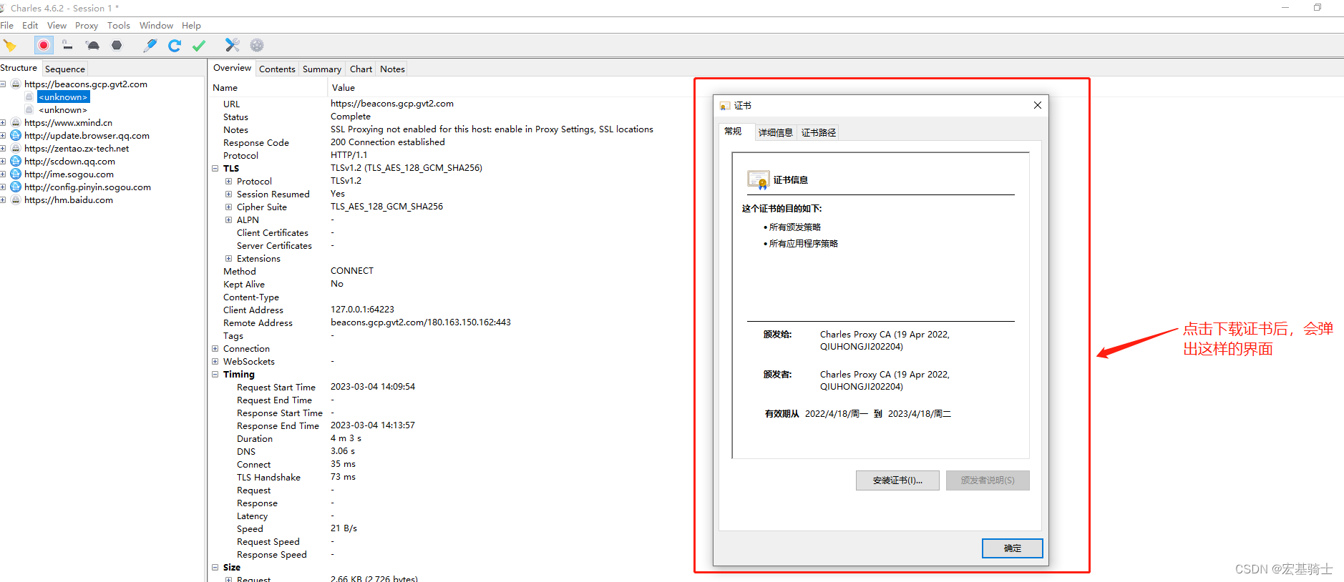Collapse the TLS section in Overview
Viewport: 1344px width, 582px height.
[215, 169]
